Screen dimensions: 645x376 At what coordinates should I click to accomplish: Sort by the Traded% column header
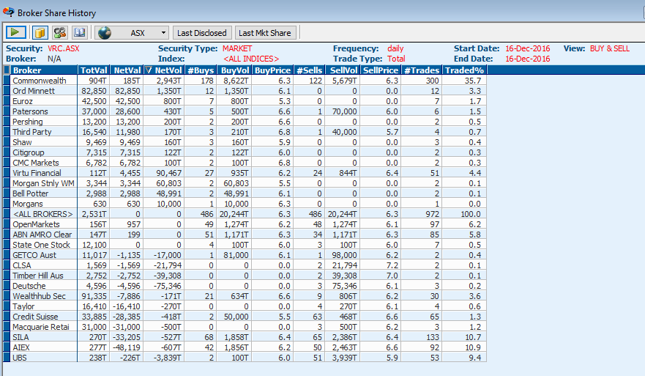tap(464, 70)
